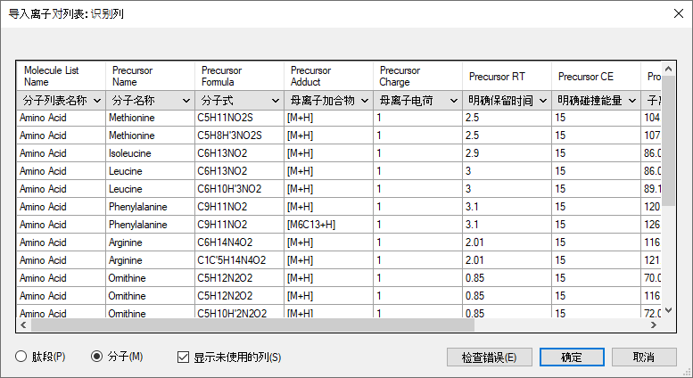The height and width of the screenshot is (378, 693).
Task: Click the horizontal scrollbar left arrow
Action: pyautogui.click(x=22, y=326)
